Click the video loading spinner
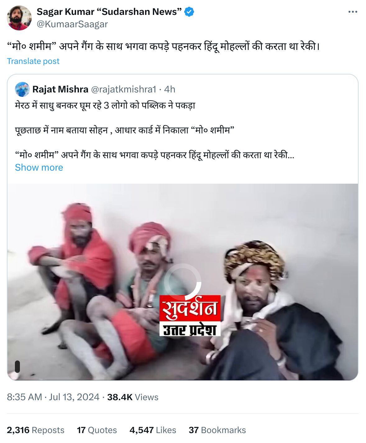366x443 pixels. click(x=183, y=282)
